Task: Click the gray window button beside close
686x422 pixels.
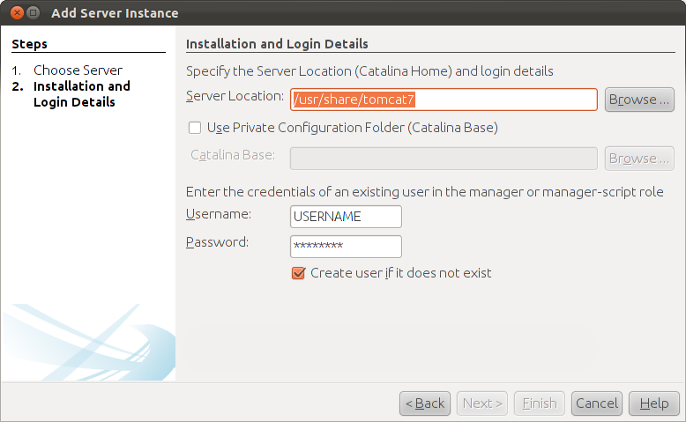Action: coord(34,12)
